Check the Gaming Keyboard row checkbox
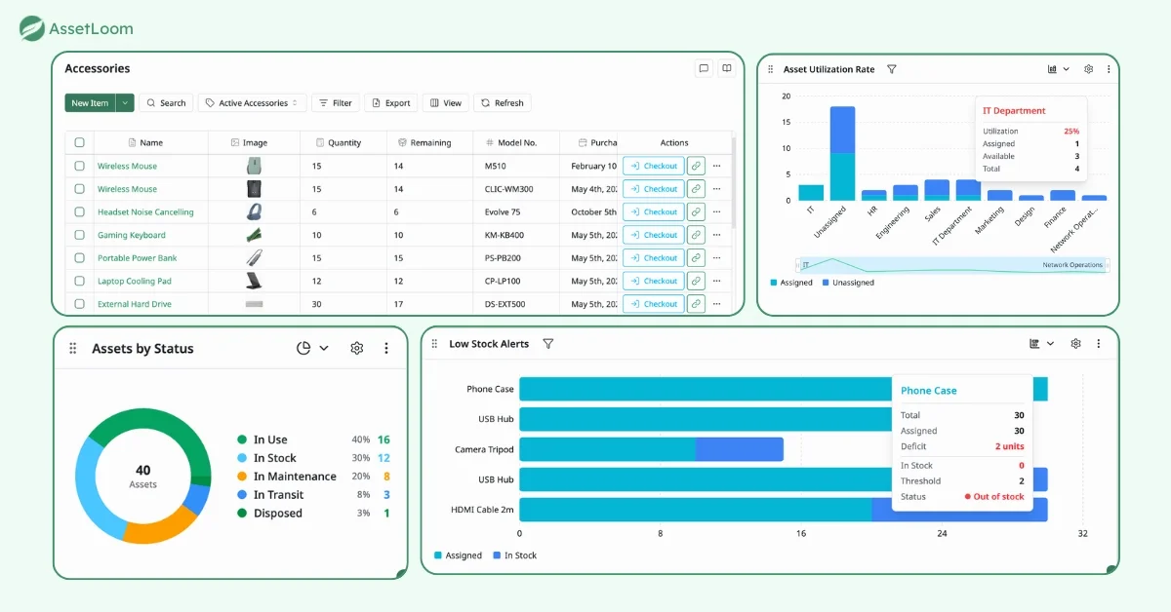Screen dimensions: 1171x612 [x=80, y=235]
